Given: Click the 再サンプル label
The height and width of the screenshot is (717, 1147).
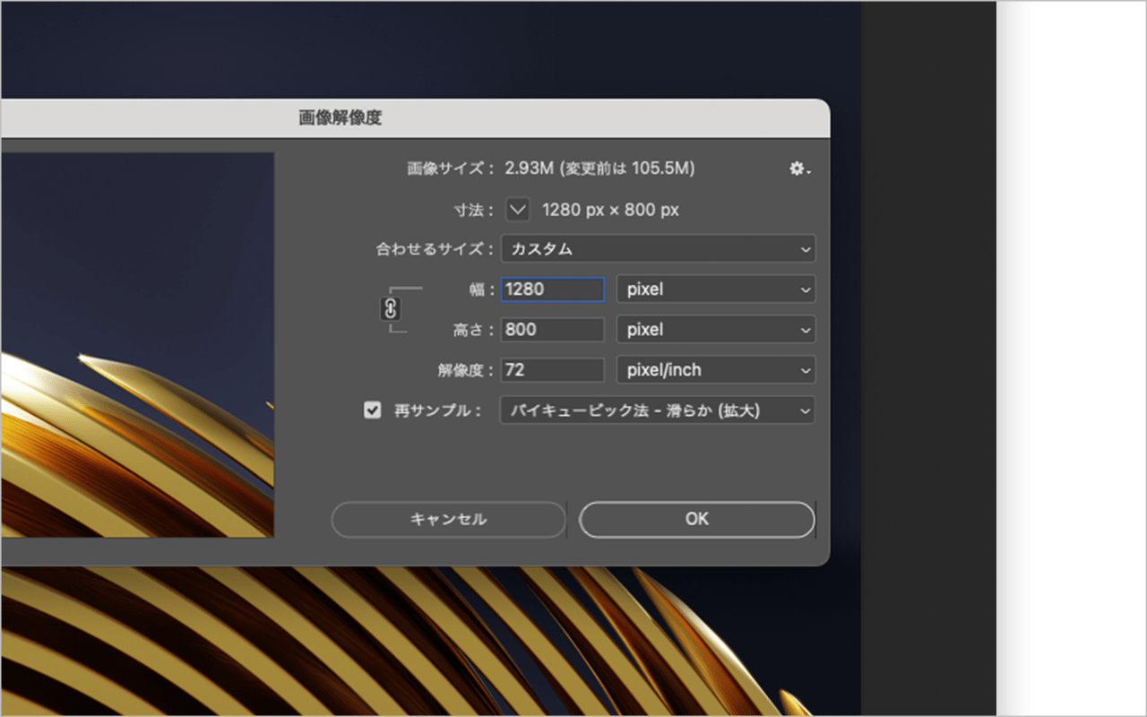Looking at the screenshot, I should click(438, 410).
